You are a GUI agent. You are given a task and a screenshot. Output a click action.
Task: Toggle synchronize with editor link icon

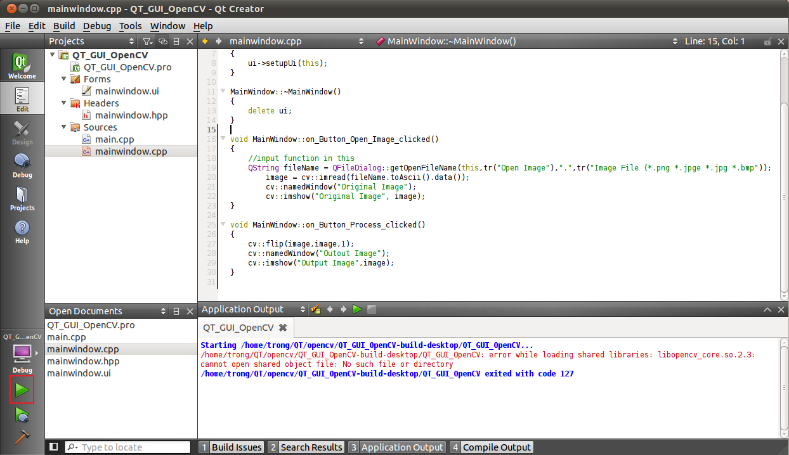(163, 41)
